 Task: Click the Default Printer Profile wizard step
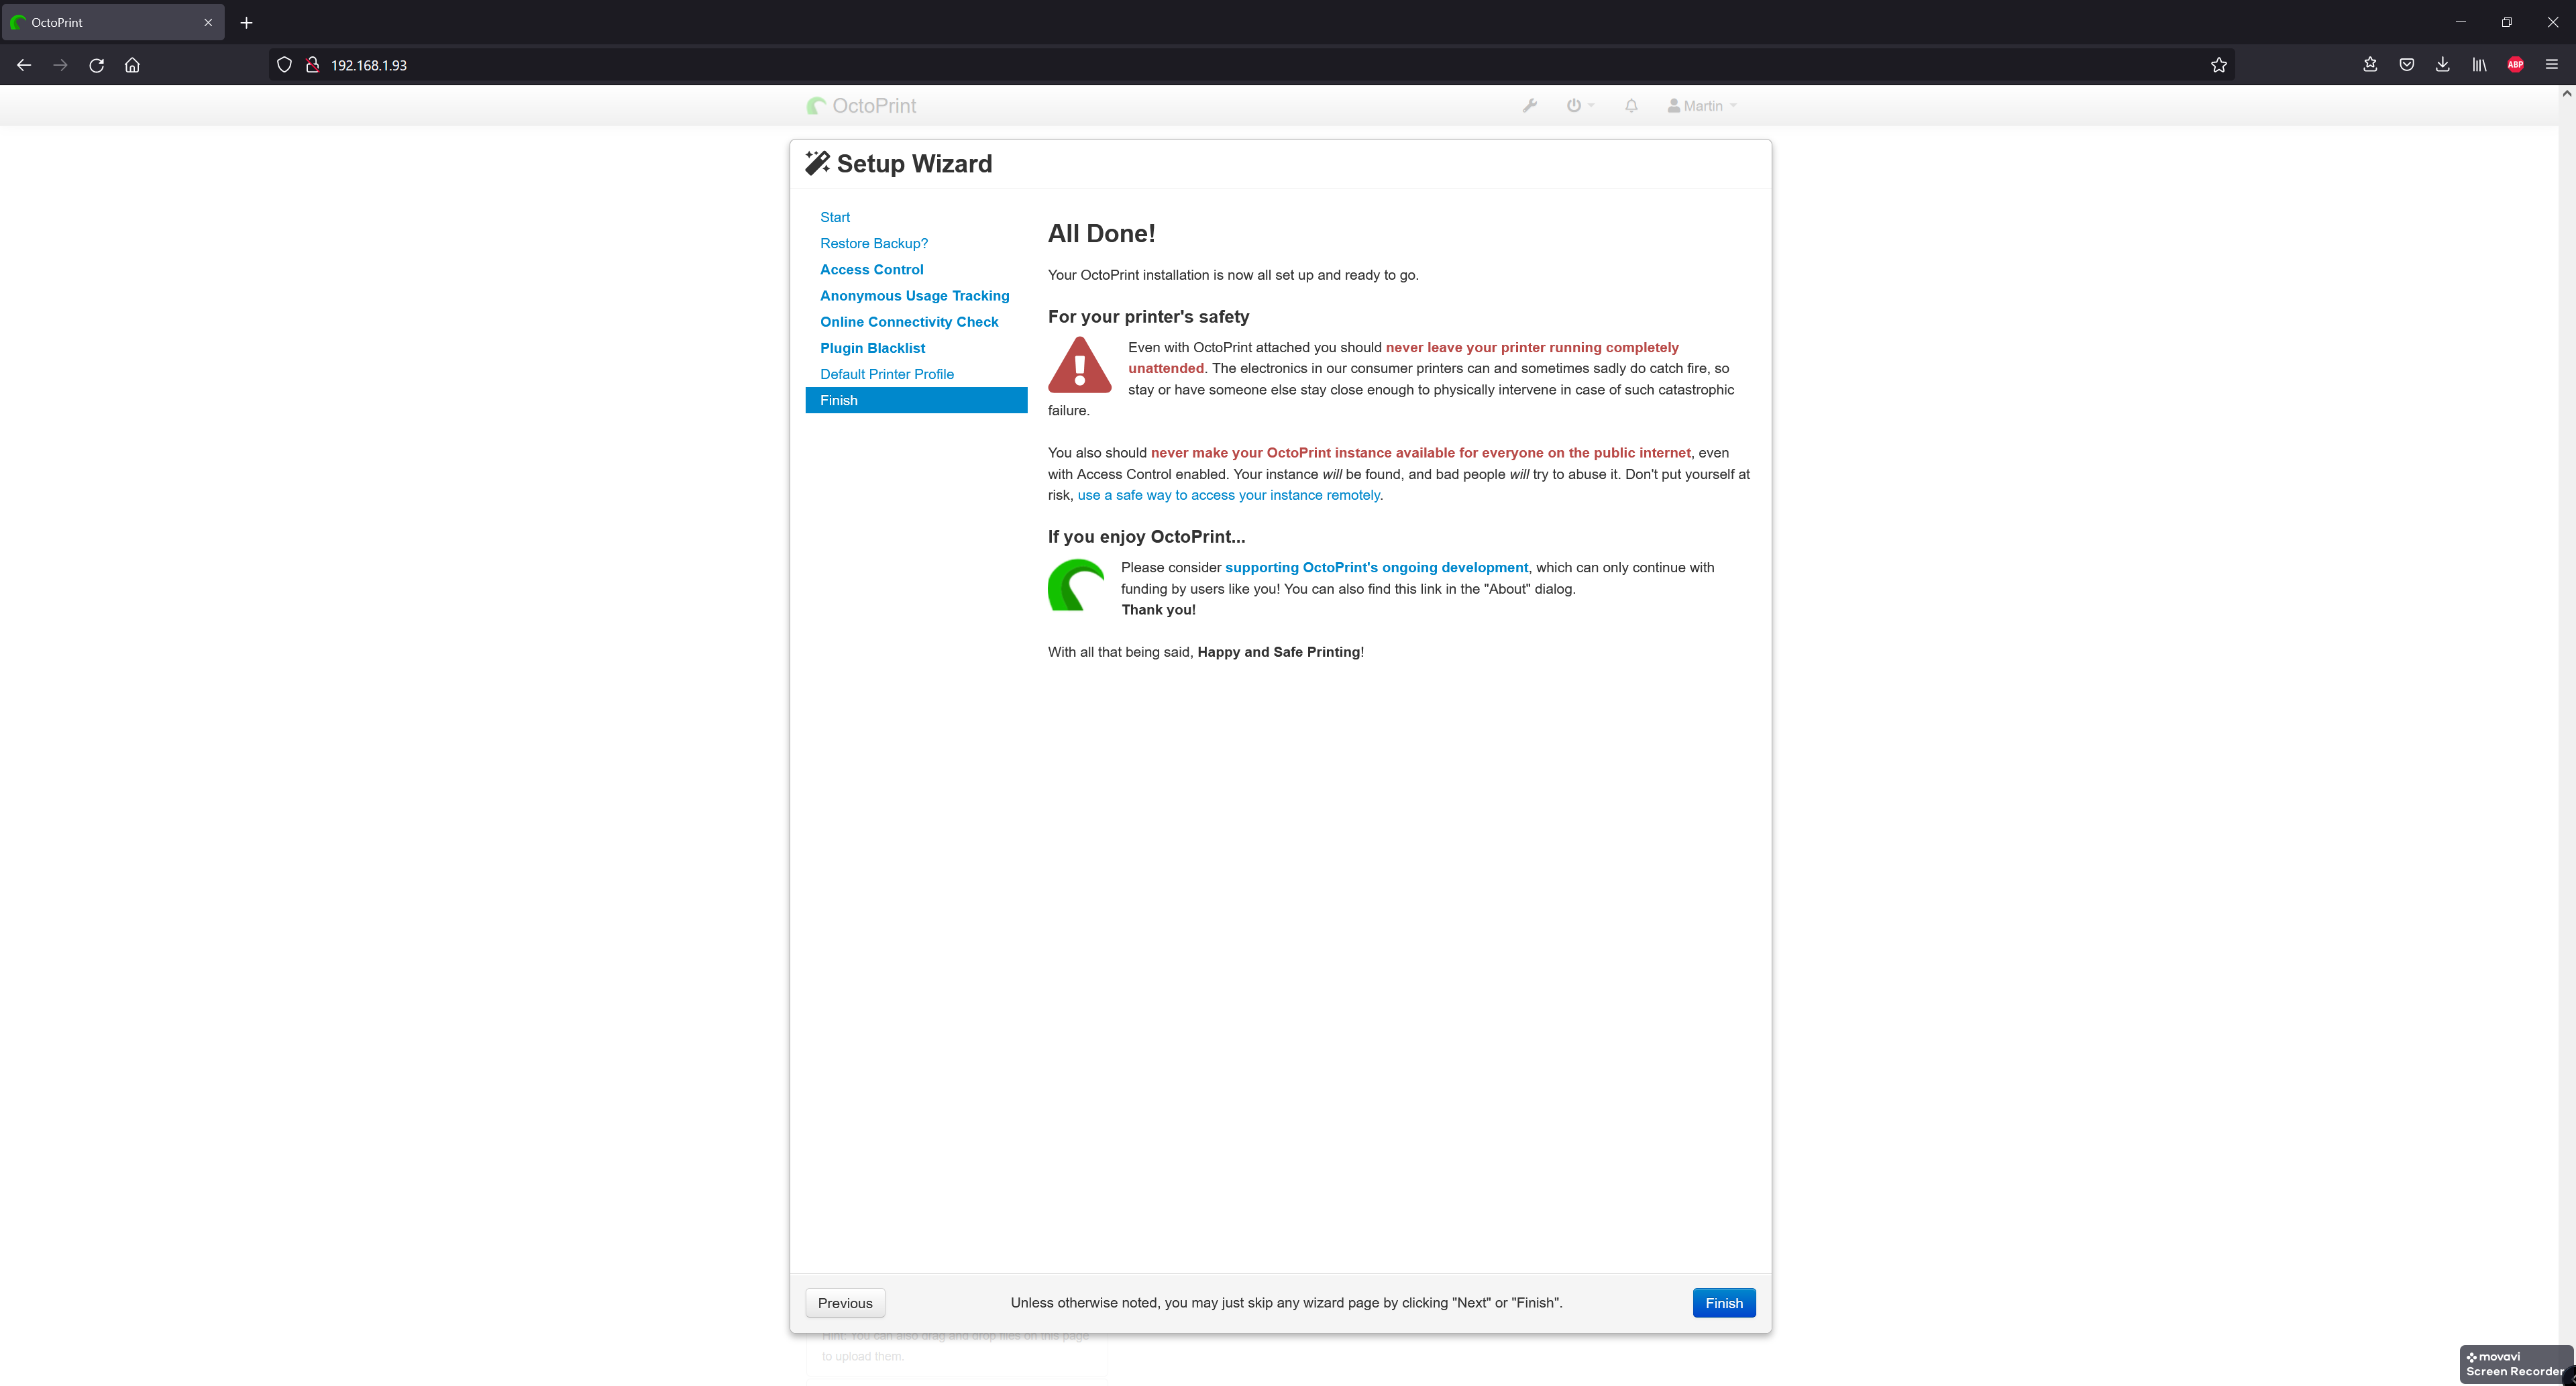pos(885,374)
